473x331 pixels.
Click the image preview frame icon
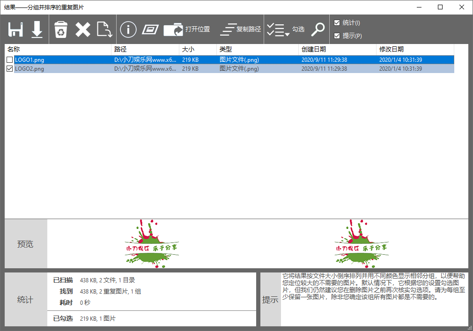point(150,29)
